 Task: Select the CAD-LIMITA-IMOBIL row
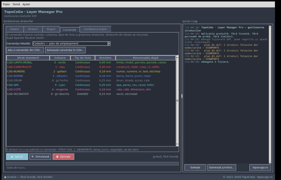pyautogui.click(x=91, y=62)
